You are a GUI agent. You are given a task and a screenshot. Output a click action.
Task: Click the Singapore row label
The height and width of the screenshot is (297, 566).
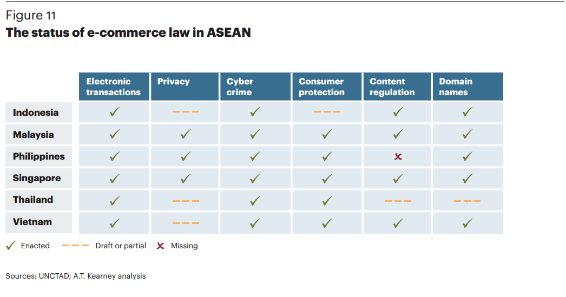point(37,178)
